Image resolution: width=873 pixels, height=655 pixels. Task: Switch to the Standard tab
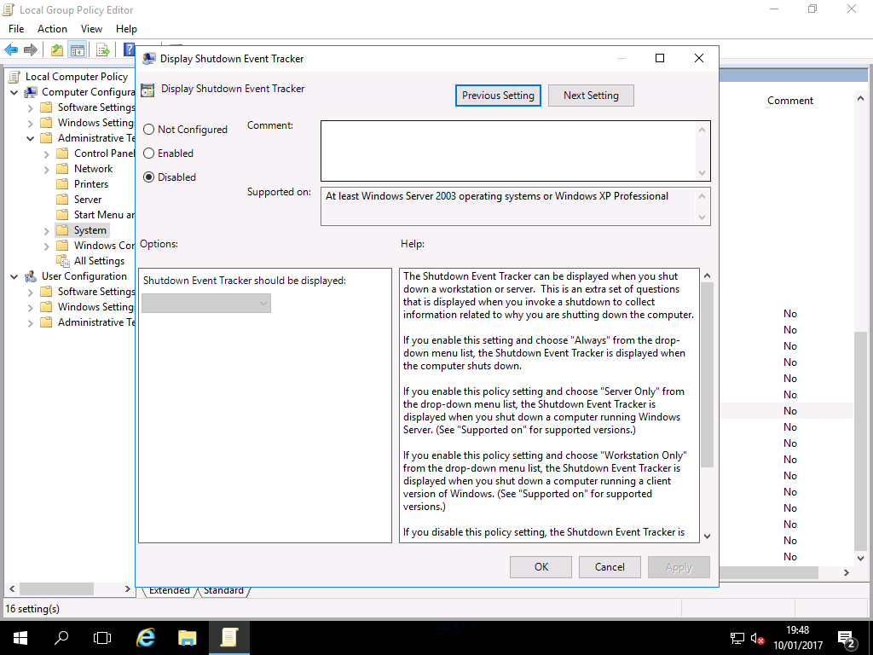[x=223, y=590]
